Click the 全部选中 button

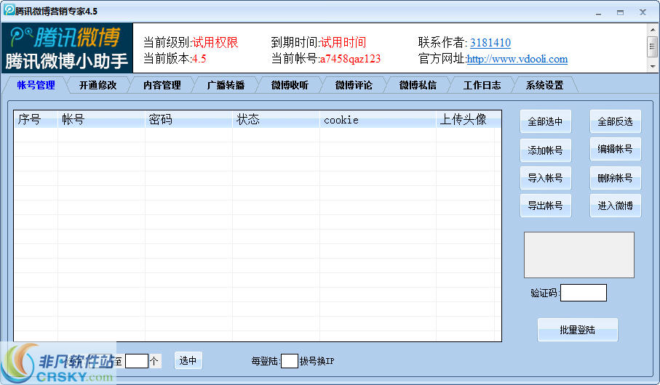pyautogui.click(x=546, y=121)
